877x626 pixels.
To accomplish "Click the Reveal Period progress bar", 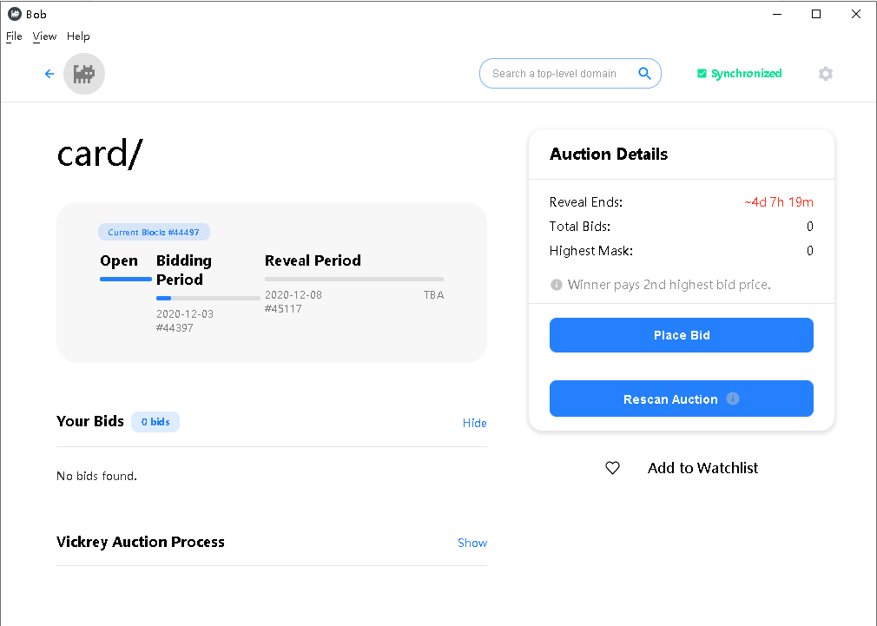I will click(x=354, y=279).
